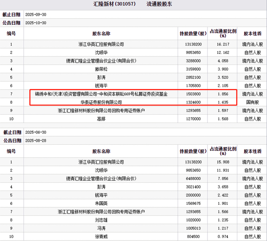The image size is (267, 241).
Task: Select shareholder name '朱国英'
Action: 101,204
